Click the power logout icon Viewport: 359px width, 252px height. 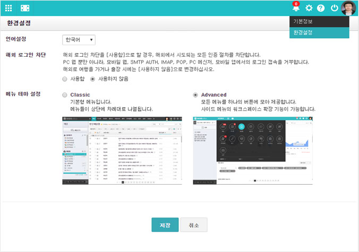coord(334,8)
